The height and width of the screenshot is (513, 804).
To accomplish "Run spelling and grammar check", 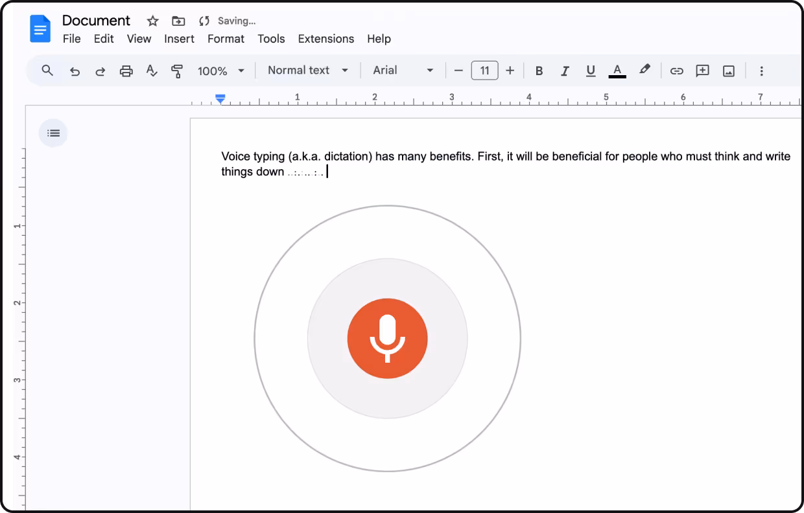I will [152, 71].
